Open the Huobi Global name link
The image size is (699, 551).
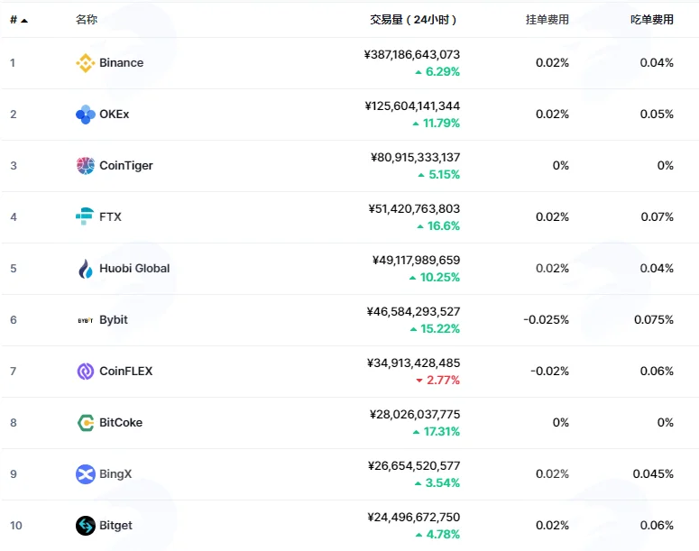[134, 269]
